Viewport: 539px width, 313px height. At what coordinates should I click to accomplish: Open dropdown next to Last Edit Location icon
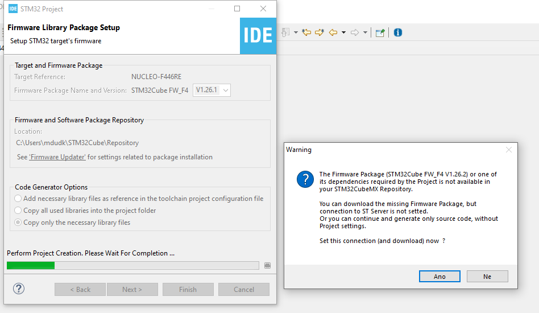pyautogui.click(x=296, y=32)
